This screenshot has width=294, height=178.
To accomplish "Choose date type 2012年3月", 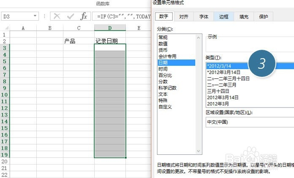I will click(x=218, y=104).
